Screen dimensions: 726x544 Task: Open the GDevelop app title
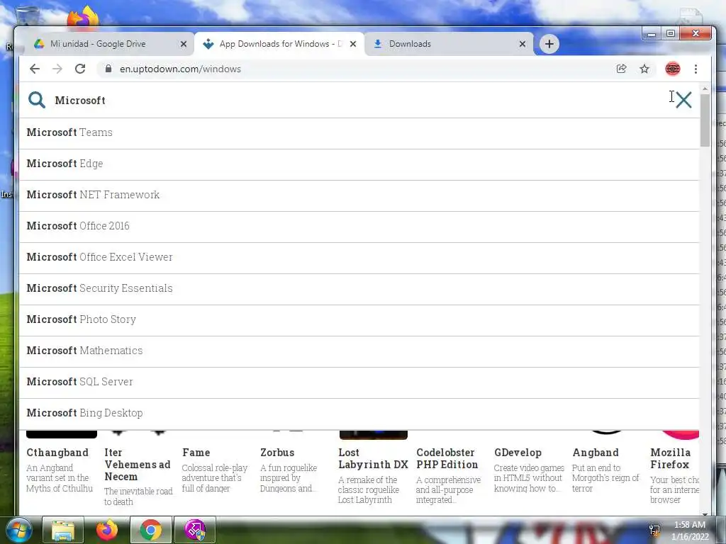point(518,453)
